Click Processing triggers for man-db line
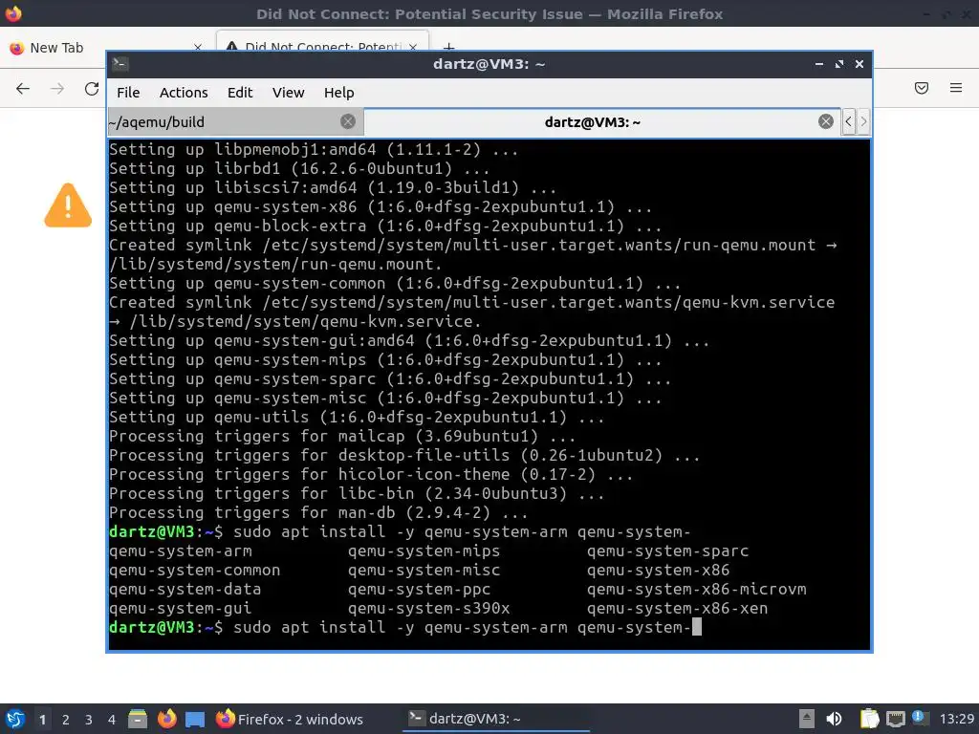 point(318,513)
